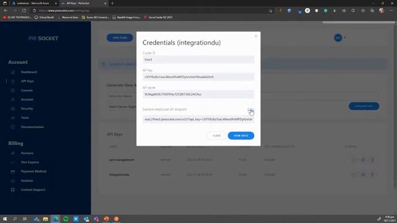The width and height of the screenshot is (397, 223).
Task: Select the API Key field in the dialog
Action: point(198,77)
